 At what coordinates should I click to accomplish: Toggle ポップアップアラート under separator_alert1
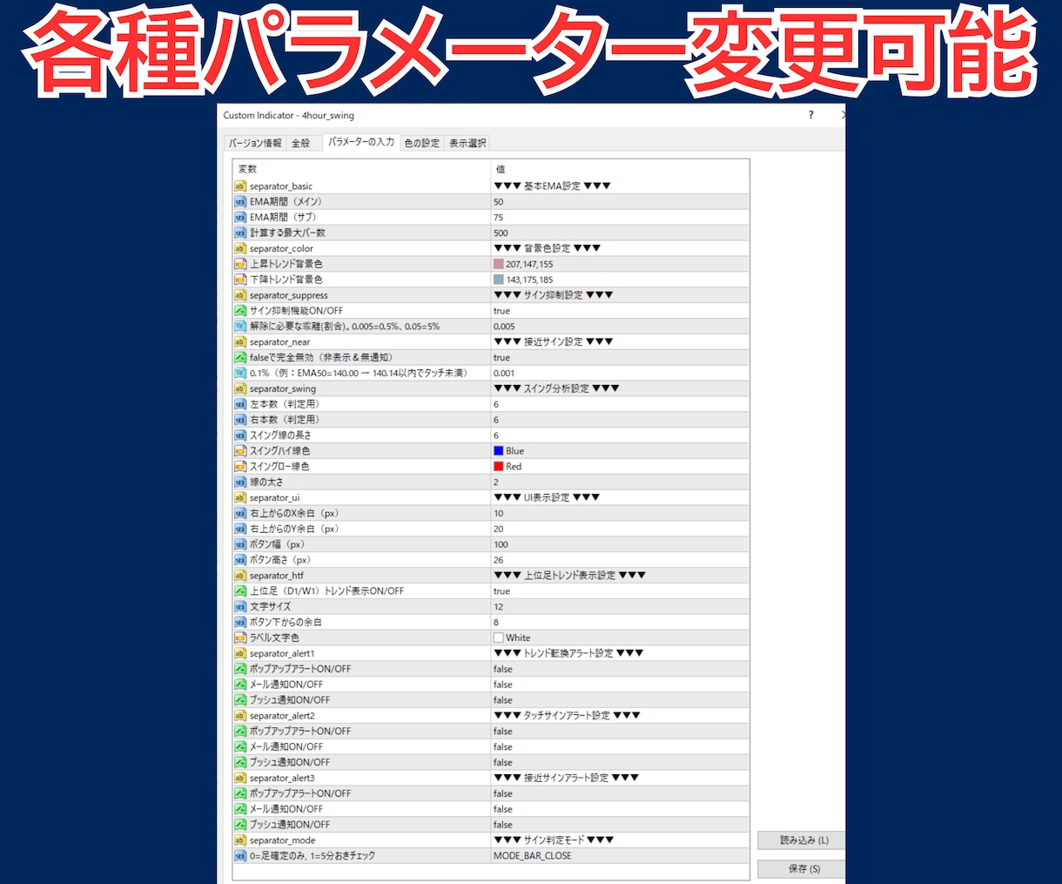click(620, 669)
